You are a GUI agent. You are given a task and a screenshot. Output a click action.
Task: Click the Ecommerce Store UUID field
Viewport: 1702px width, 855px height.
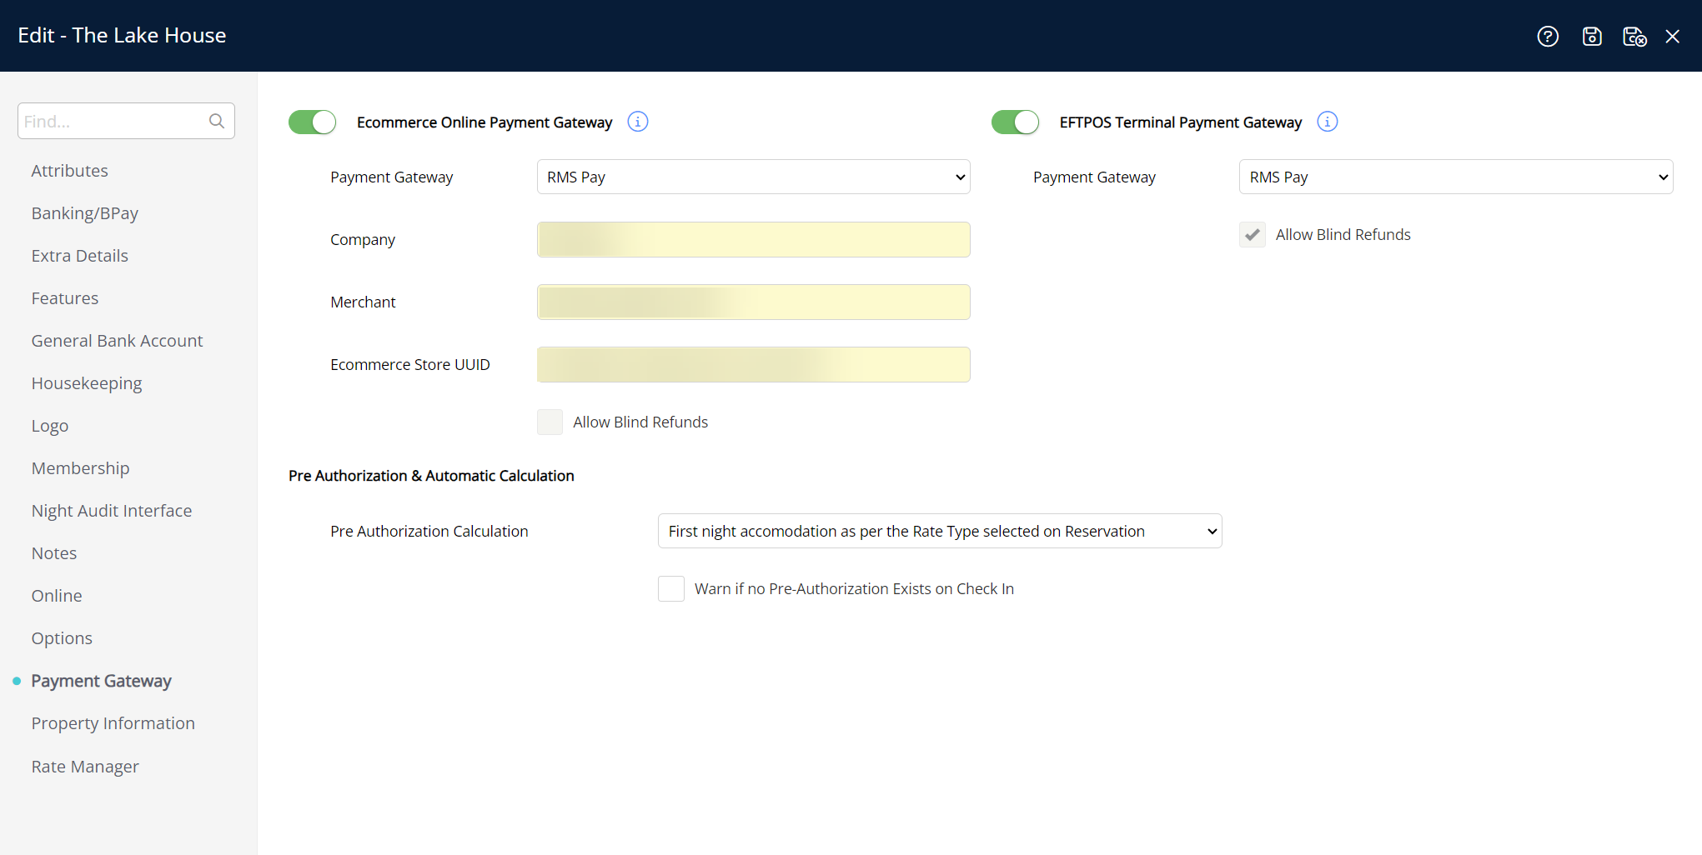(x=754, y=364)
